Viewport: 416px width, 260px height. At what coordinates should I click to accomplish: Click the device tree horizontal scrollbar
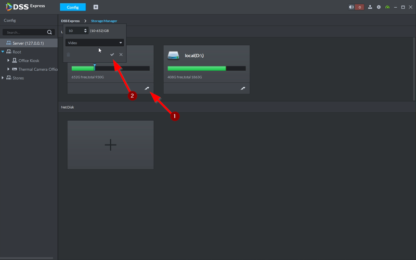point(27,258)
